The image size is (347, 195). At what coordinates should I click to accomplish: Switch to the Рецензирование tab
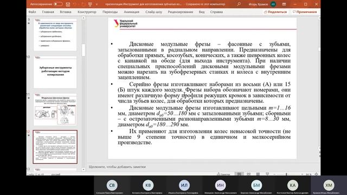[181, 12]
